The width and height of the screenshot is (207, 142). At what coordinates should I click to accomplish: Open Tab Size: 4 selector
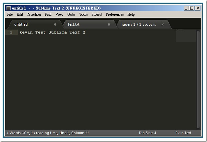pyautogui.click(x=147, y=133)
